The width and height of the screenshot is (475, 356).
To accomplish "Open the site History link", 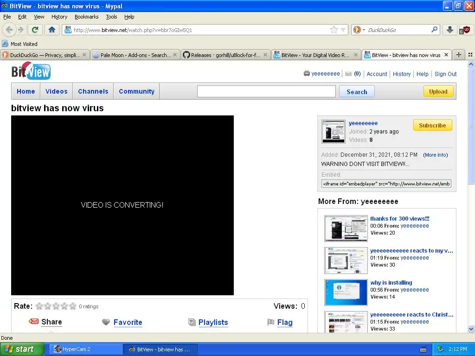I will click(401, 74).
